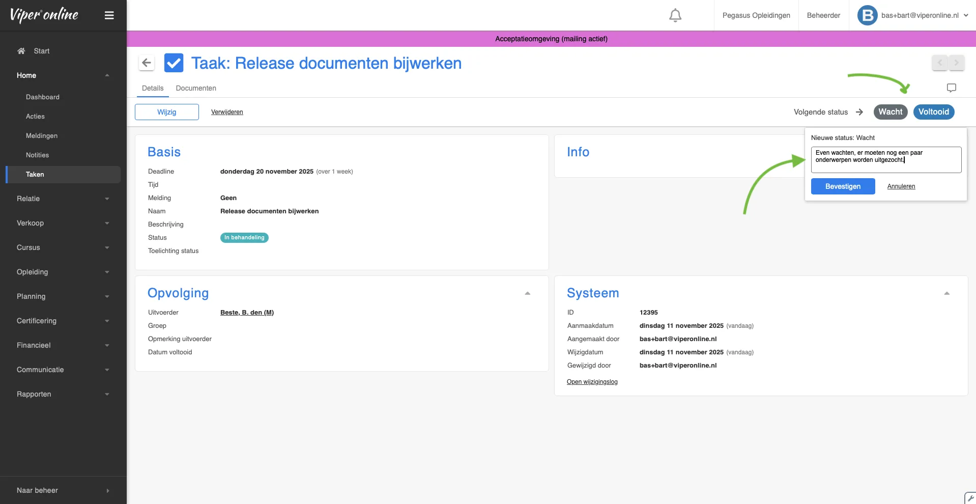The height and width of the screenshot is (504, 976).
Task: Set next status to Voltooid
Action: pyautogui.click(x=933, y=112)
